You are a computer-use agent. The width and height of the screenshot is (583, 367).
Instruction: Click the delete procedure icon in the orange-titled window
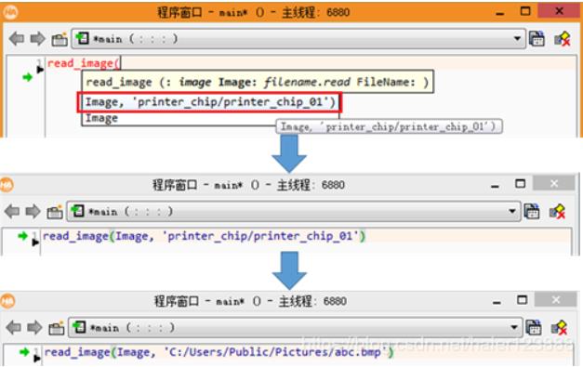[x=563, y=39]
